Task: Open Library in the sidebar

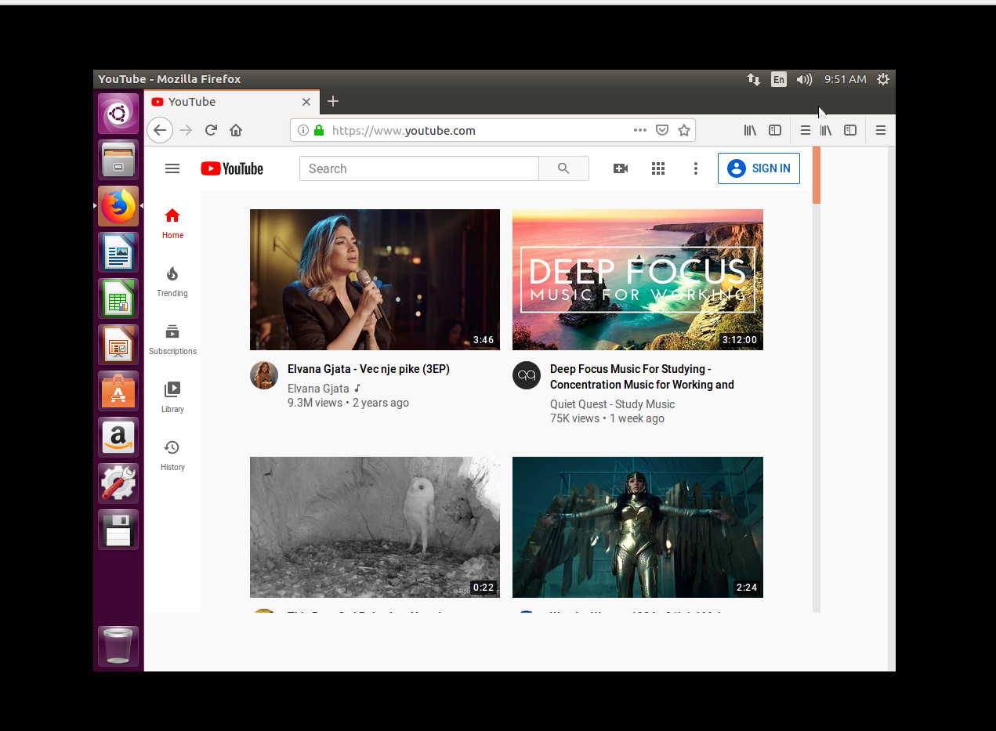Action: (172, 397)
